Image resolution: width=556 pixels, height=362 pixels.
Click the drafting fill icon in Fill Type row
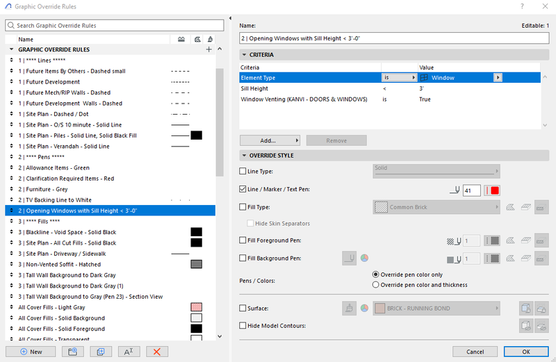click(541, 207)
